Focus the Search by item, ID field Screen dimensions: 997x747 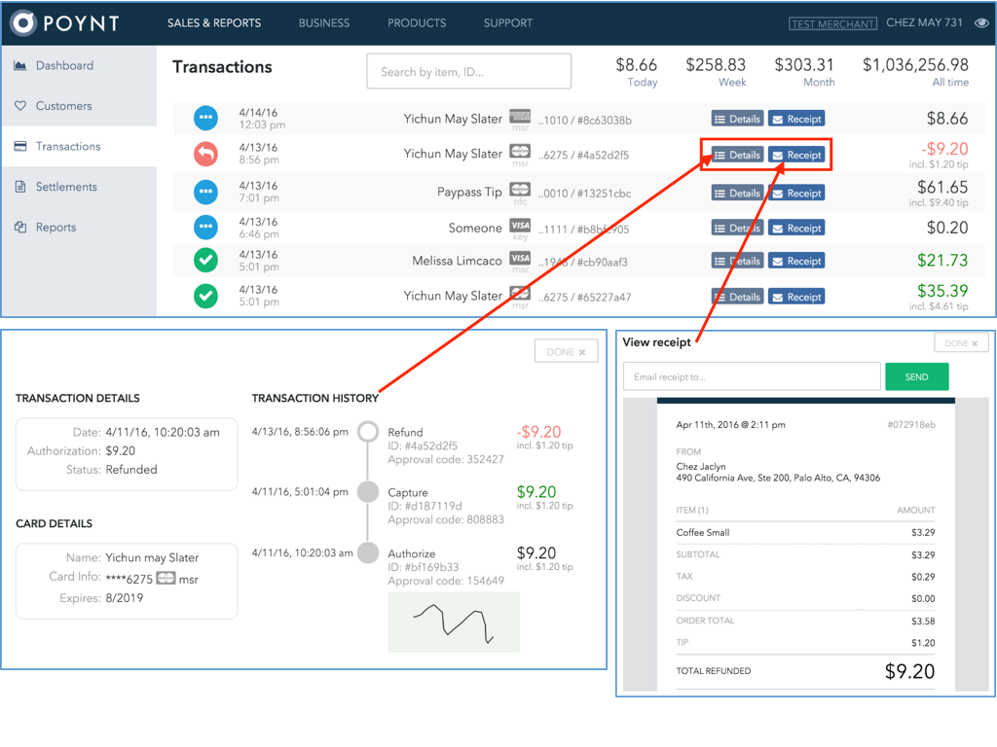click(468, 71)
